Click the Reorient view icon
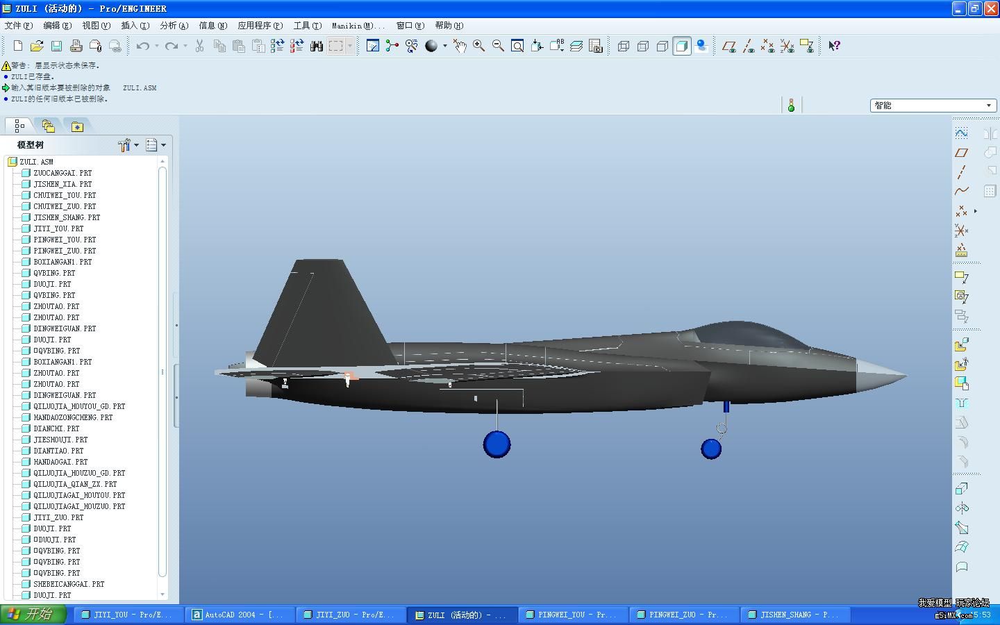This screenshot has height=625, width=1000. tap(537, 46)
